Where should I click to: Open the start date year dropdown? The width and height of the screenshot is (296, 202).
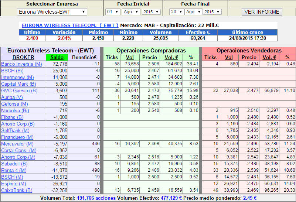[151, 12]
